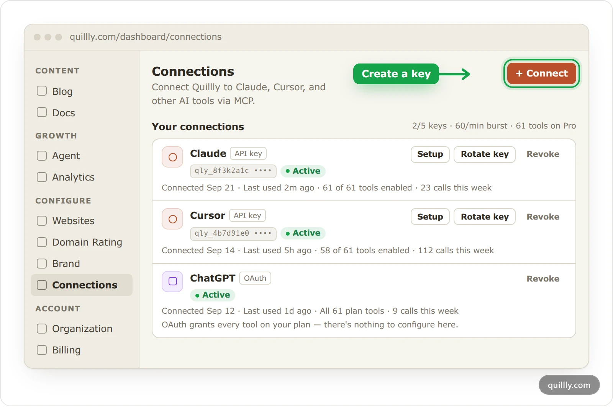The image size is (613, 407).
Task: Click the Claude connection name
Action: tap(208, 153)
